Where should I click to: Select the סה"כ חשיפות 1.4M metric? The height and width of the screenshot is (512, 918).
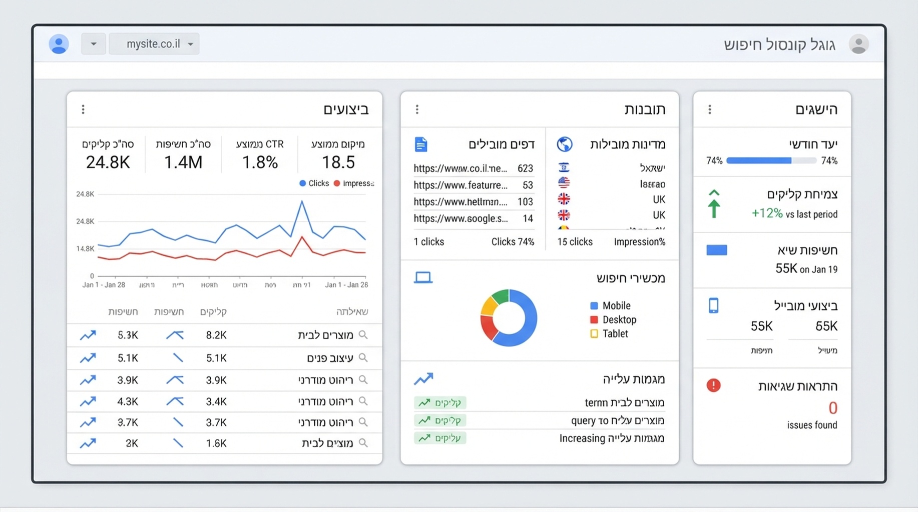tap(183, 154)
